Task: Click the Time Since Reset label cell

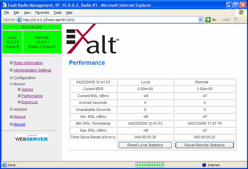Action: pyautogui.click(x=93, y=137)
